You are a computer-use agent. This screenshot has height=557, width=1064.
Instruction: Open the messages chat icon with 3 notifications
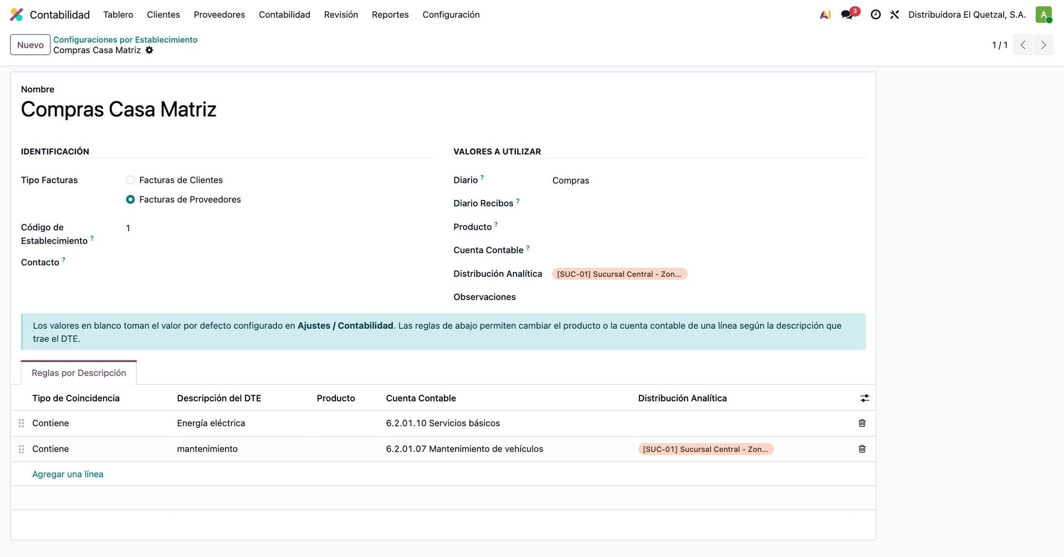[847, 15]
